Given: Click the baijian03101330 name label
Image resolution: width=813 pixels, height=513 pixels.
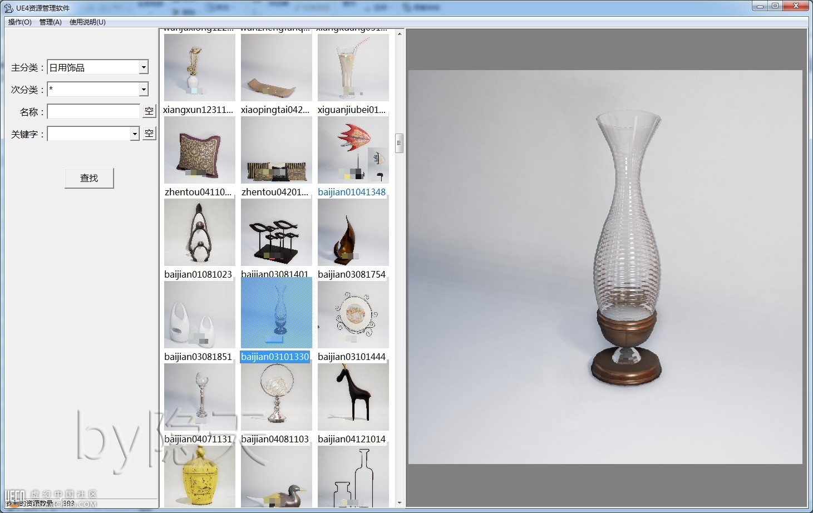Looking at the screenshot, I should pyautogui.click(x=275, y=357).
